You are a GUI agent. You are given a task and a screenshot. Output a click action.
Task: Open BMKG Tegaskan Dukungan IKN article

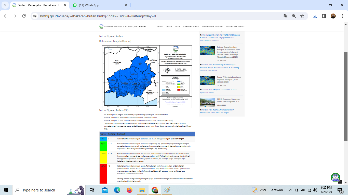coord(229,101)
